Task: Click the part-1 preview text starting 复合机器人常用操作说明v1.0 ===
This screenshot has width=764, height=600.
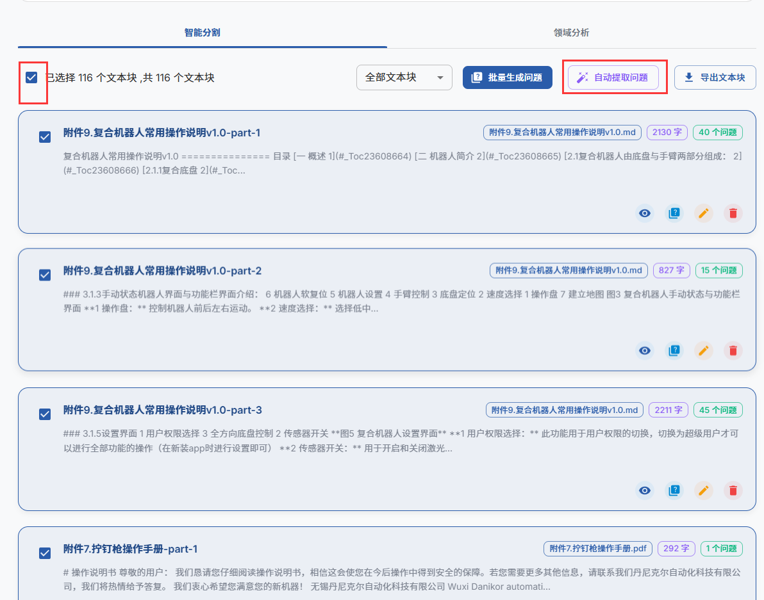Action: click(403, 163)
